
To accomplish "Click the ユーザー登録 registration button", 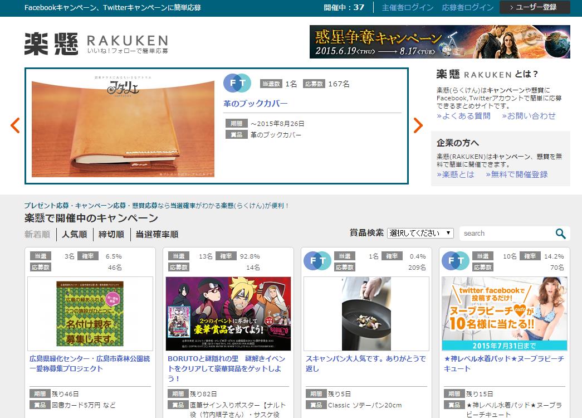I will coord(534,8).
